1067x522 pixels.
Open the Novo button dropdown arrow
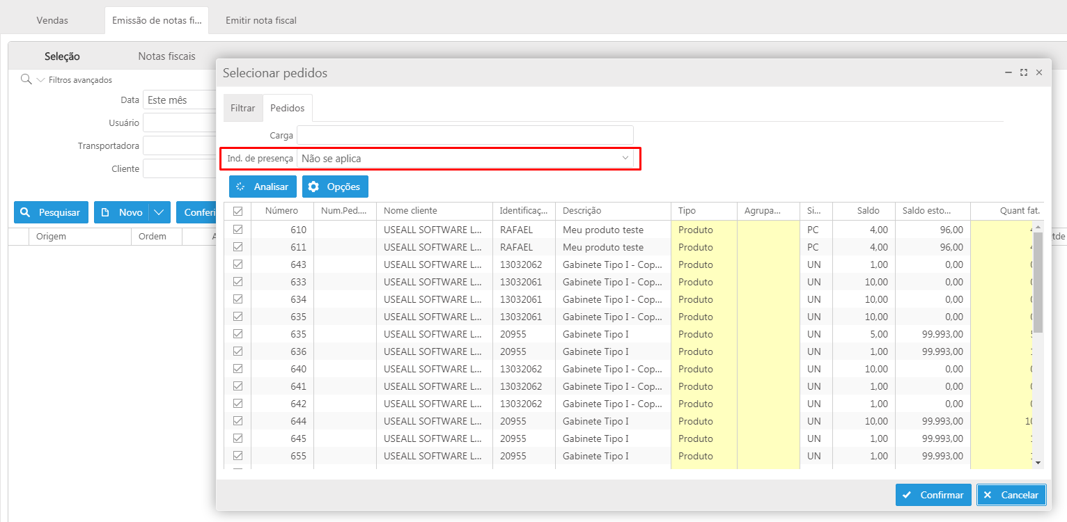(160, 212)
